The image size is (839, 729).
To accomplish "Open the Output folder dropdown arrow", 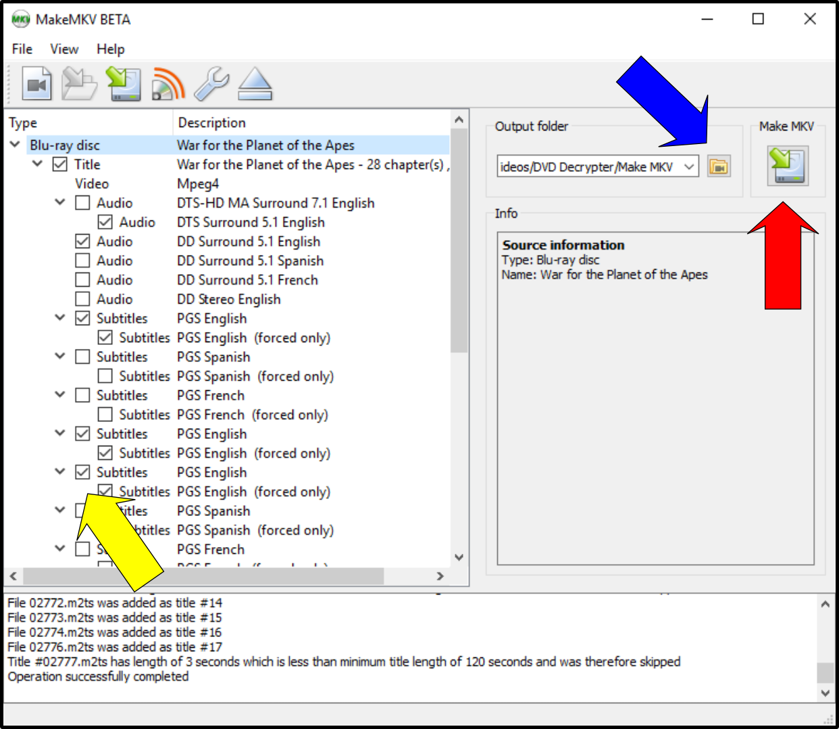I will [x=689, y=166].
